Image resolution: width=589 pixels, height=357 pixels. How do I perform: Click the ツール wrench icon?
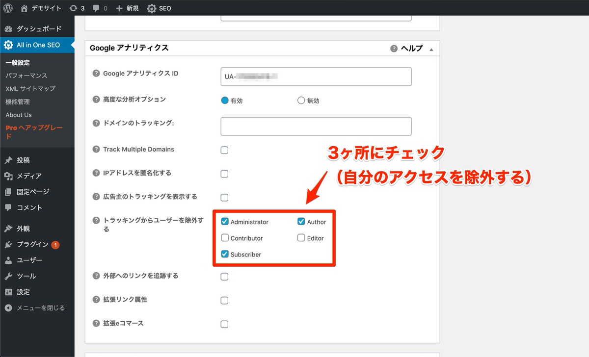(x=8, y=276)
